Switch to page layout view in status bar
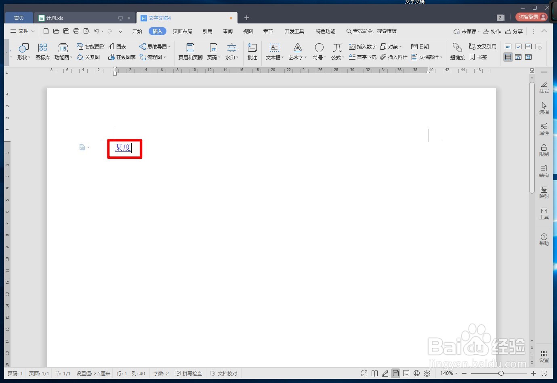Image resolution: width=557 pixels, height=383 pixels. tap(396, 373)
